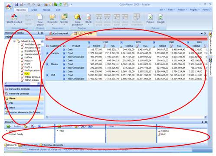Viewport: 216px width, 156px height.
Task: Toggle the filter icon beside the USA row
Action: [x=47, y=75]
